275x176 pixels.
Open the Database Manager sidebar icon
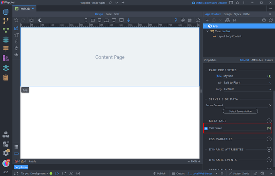pyautogui.click(x=6, y=39)
